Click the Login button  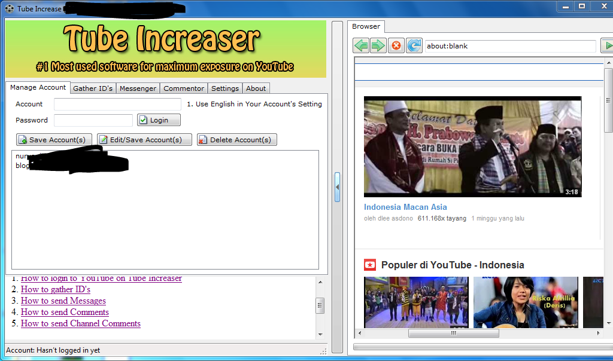[159, 120]
